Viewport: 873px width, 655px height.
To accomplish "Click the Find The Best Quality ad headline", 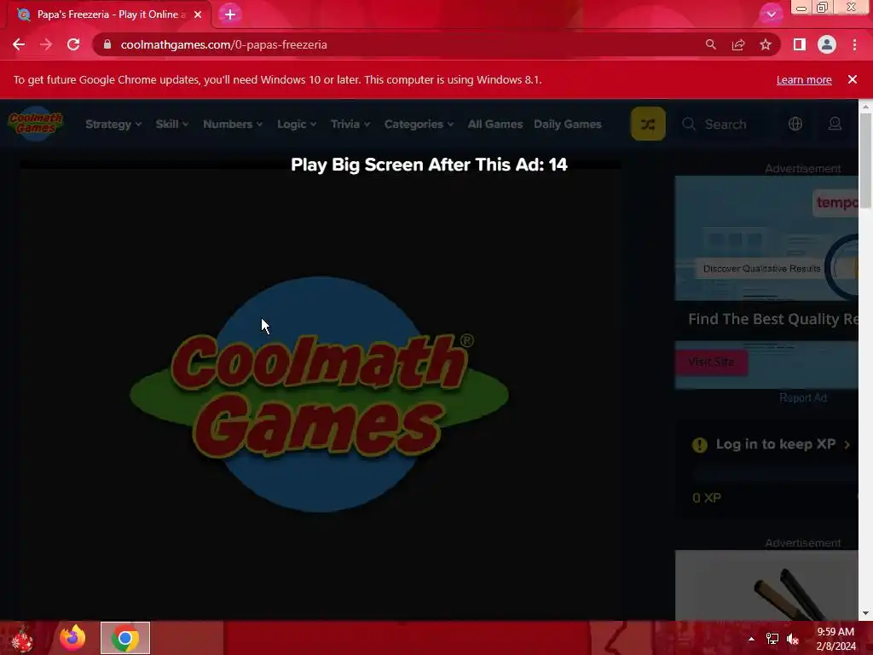I will pos(772,319).
